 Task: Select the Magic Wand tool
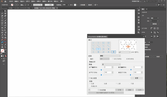(x=2, y=13)
